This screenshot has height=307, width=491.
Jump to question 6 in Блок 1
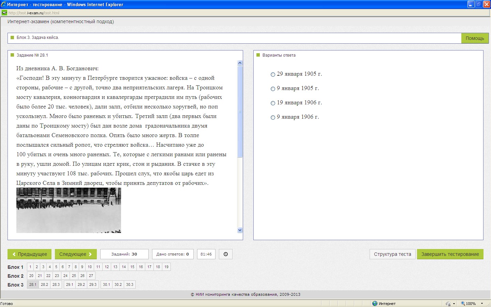pyautogui.click(x=63, y=267)
